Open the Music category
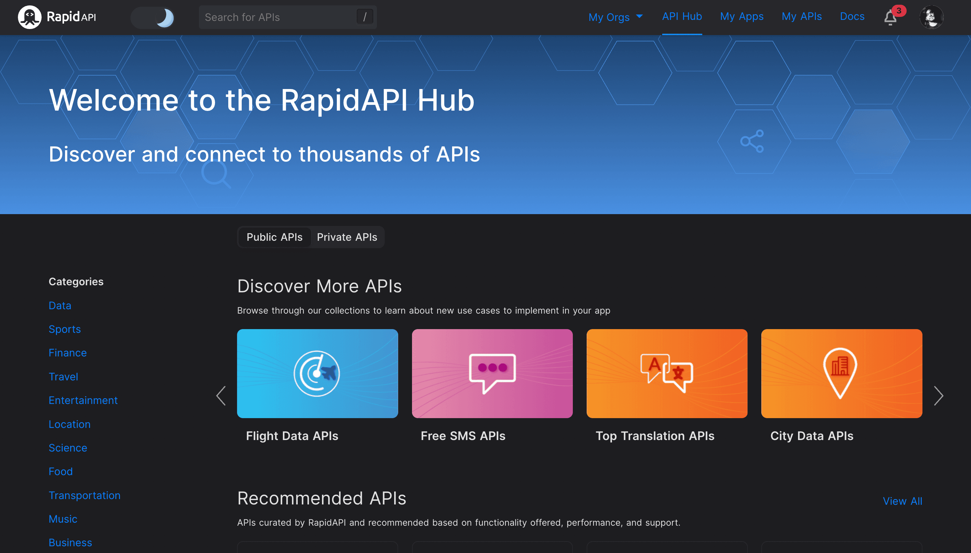This screenshot has width=971, height=553. 63,519
